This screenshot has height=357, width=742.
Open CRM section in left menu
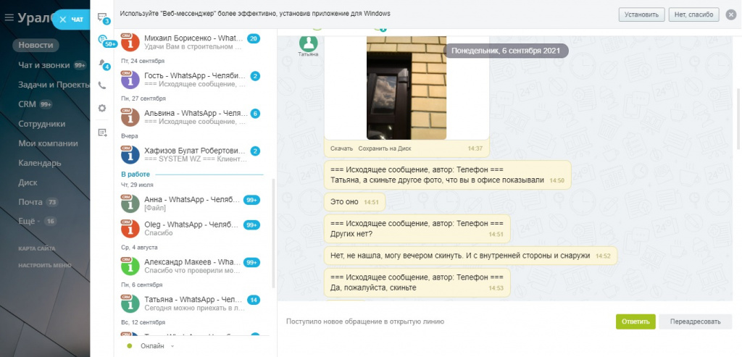27,104
